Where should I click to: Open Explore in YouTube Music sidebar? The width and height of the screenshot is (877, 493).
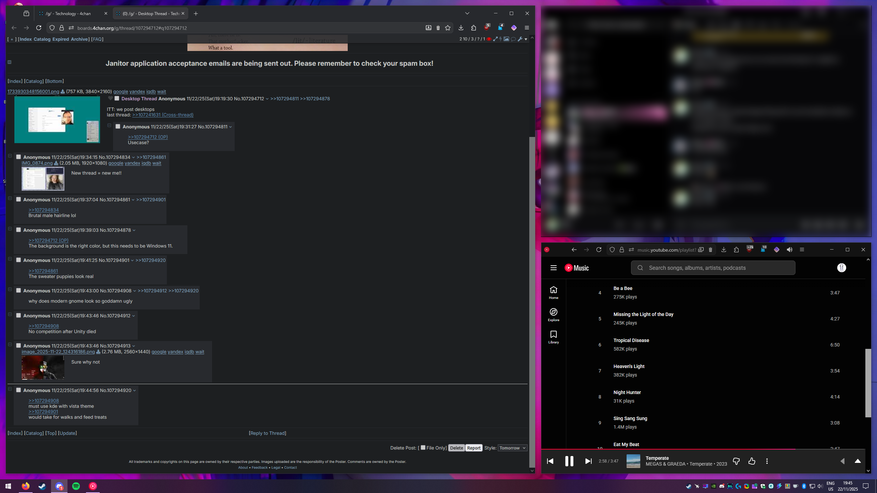click(x=553, y=314)
